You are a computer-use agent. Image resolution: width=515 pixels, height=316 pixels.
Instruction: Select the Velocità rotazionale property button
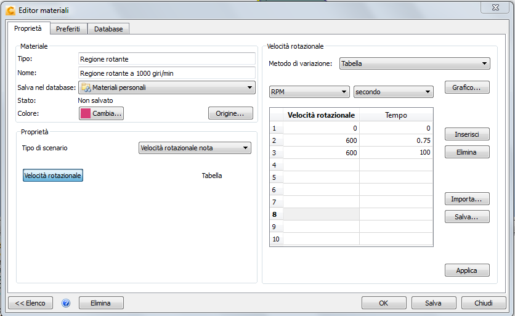[x=53, y=176]
